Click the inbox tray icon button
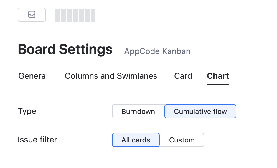This screenshot has width=277, height=168. coord(32,15)
